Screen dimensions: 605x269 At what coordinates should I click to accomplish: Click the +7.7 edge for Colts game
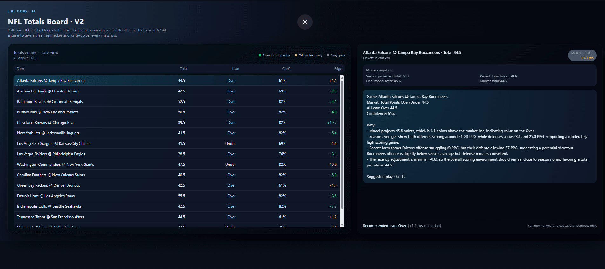click(x=333, y=206)
